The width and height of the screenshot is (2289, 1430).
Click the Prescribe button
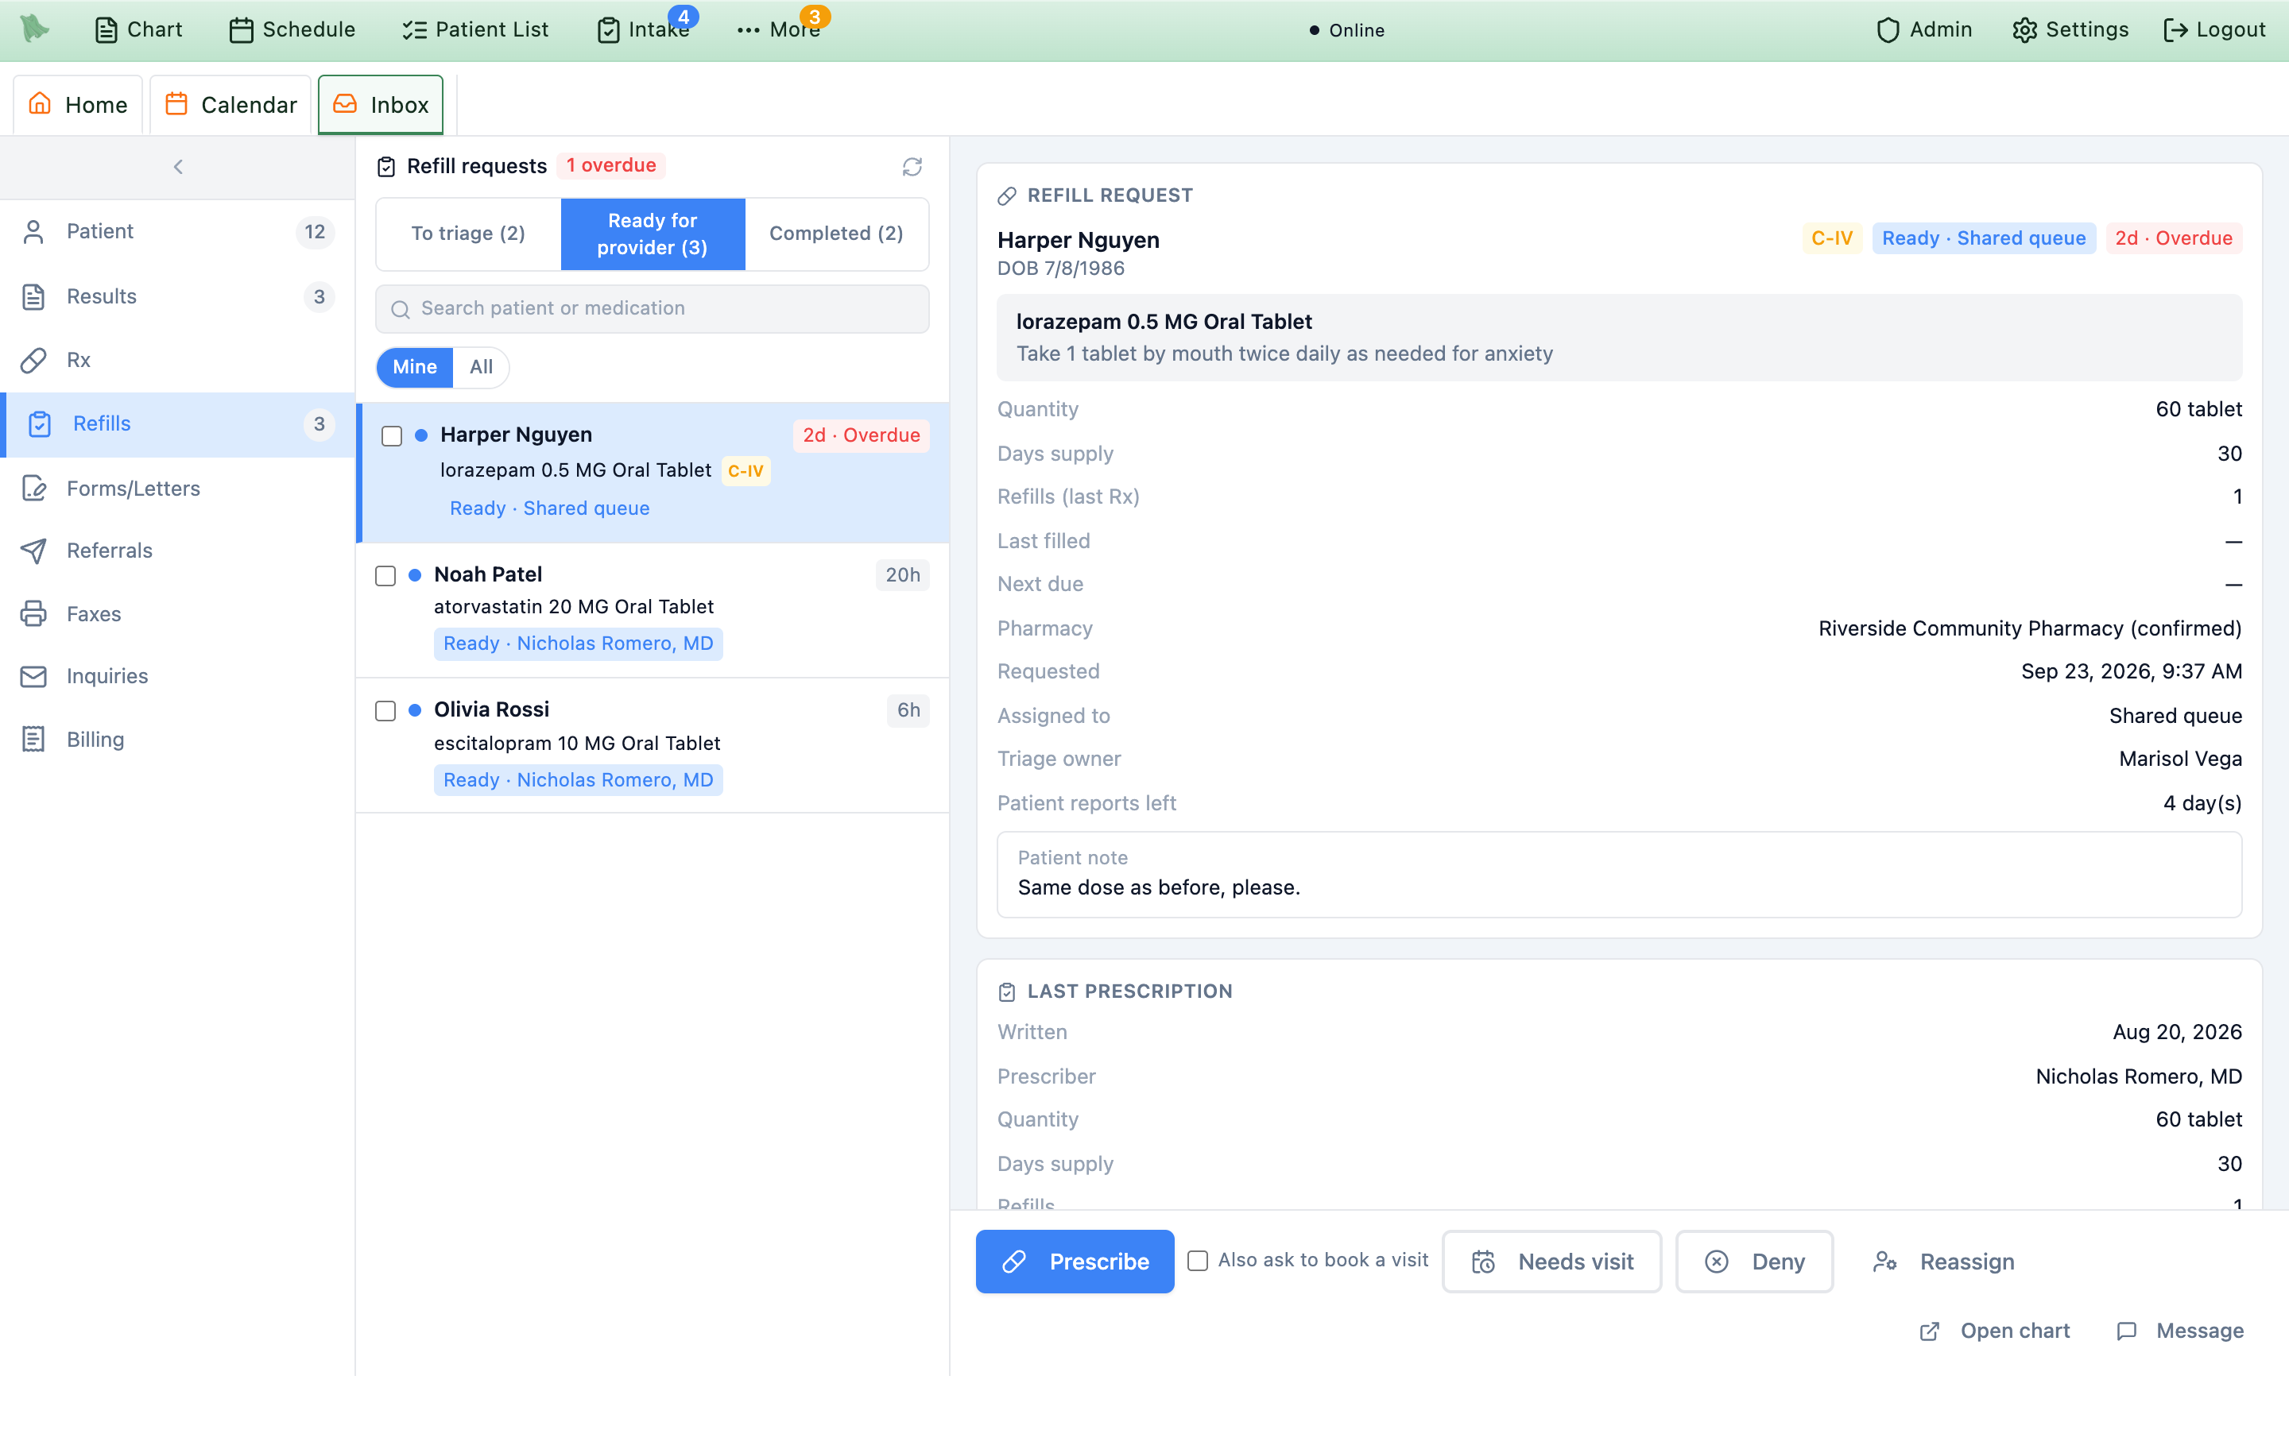pos(1075,1262)
